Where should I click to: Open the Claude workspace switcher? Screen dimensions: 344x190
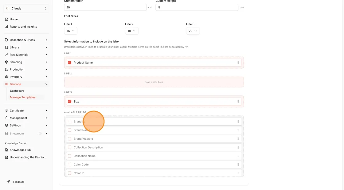pos(26,9)
